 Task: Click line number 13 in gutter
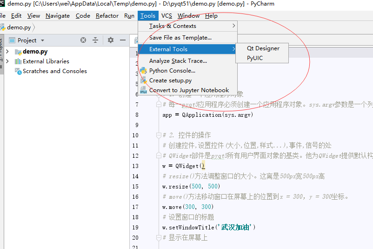click(x=135, y=166)
